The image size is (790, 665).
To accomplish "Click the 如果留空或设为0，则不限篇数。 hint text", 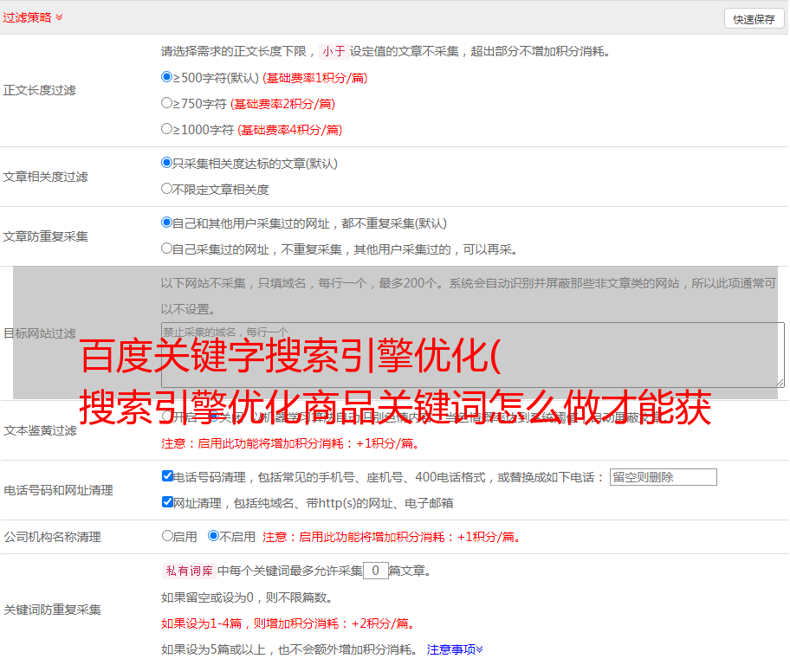I will point(247,597).
